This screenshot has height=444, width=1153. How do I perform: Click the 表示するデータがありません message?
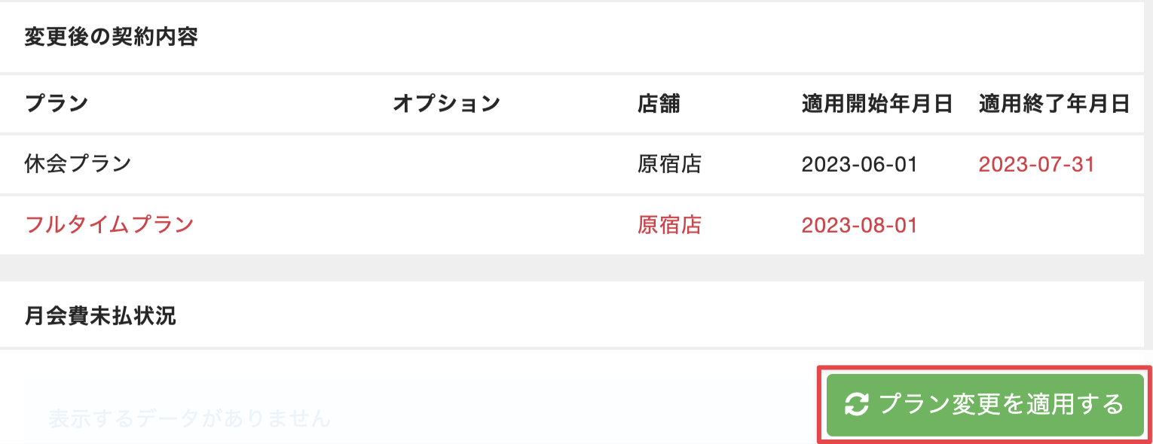point(189,418)
